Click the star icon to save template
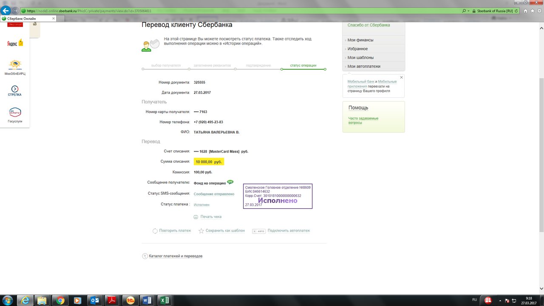This screenshot has height=306, width=544. coord(201,231)
